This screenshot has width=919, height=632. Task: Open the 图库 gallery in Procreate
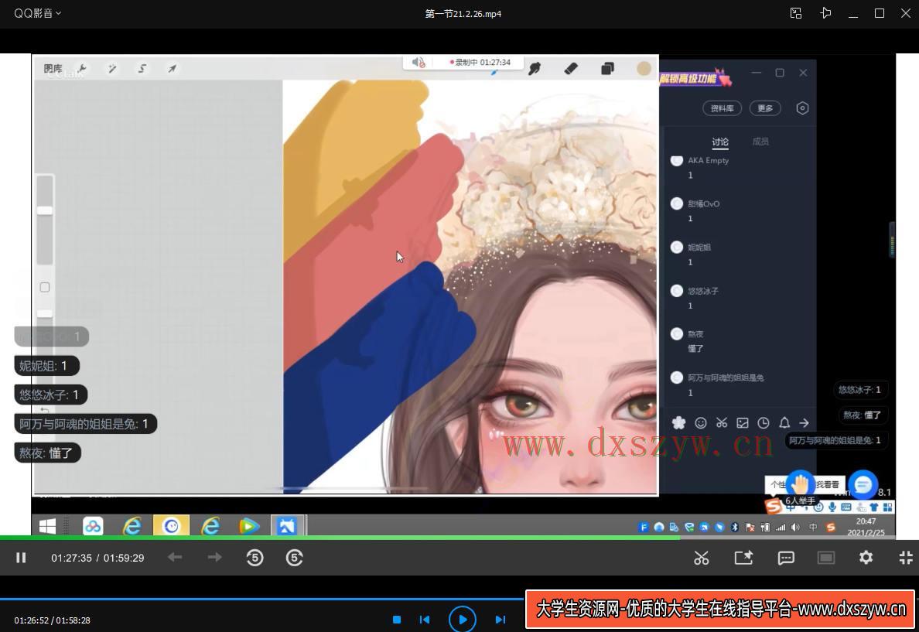(x=53, y=69)
